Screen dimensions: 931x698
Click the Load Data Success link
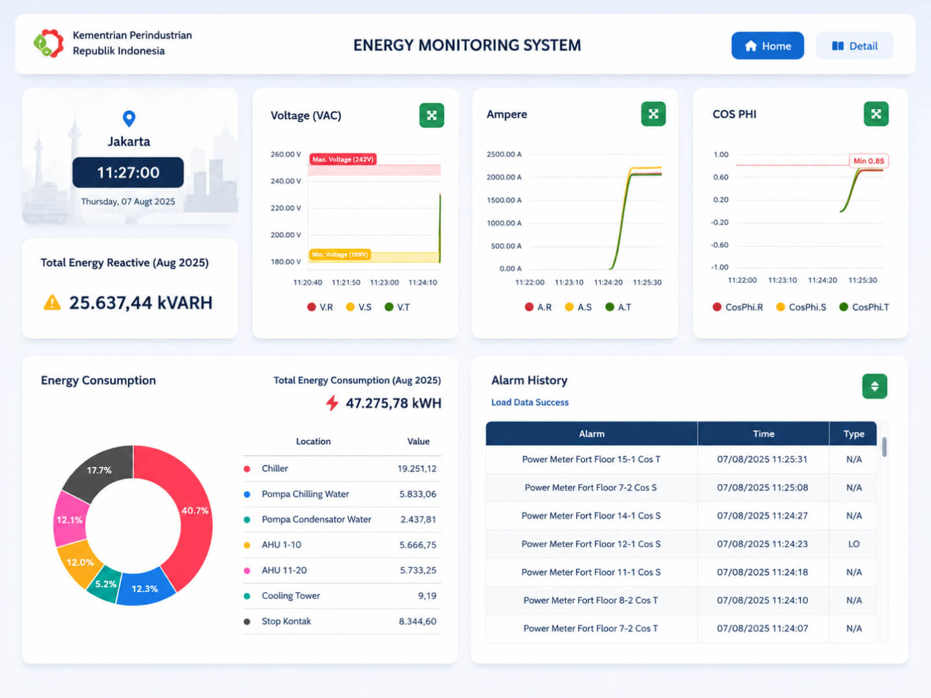pyautogui.click(x=530, y=402)
